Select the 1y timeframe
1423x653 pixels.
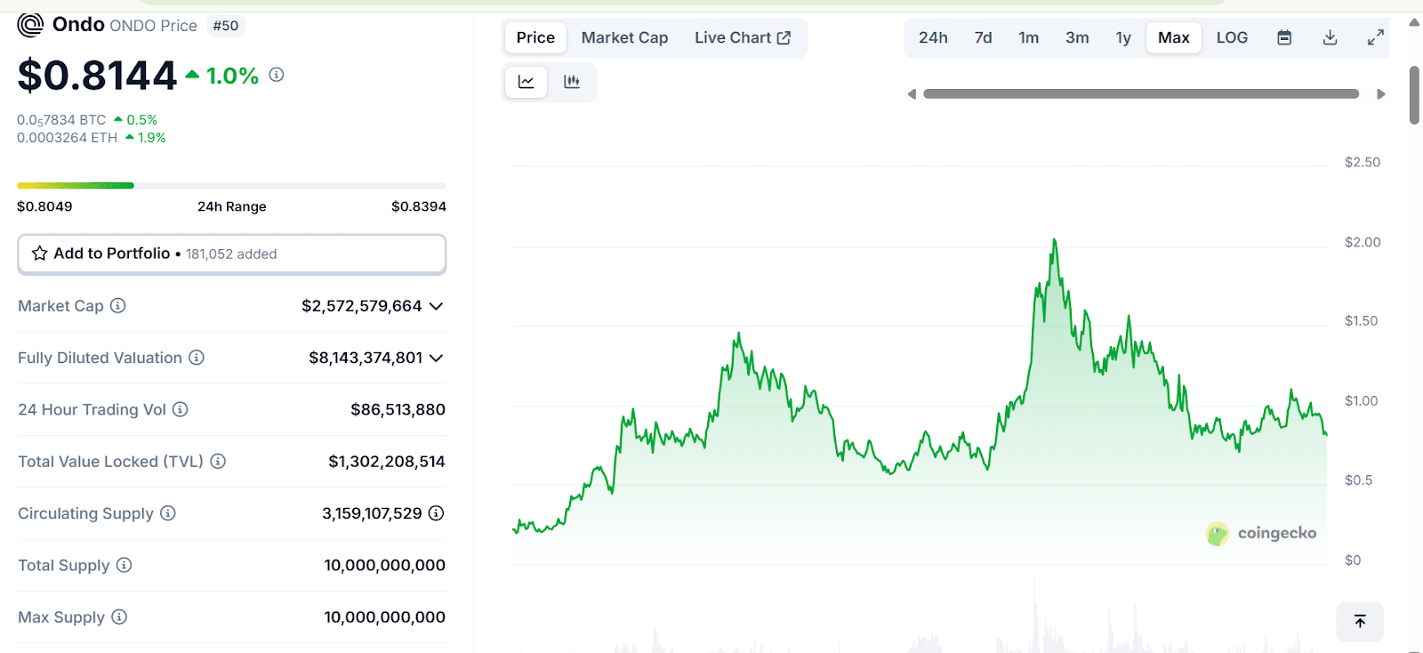pos(1123,37)
